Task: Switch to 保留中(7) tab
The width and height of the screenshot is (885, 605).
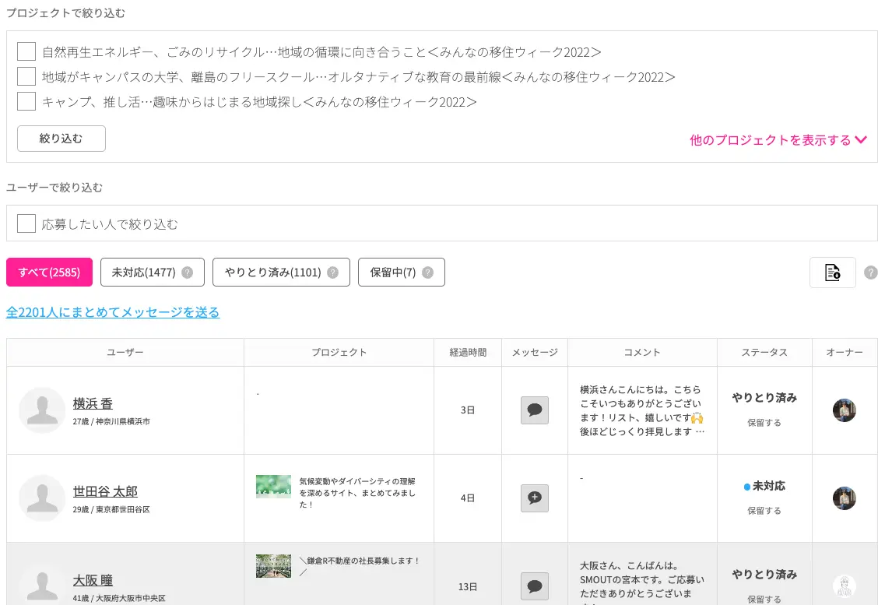Action: point(402,273)
